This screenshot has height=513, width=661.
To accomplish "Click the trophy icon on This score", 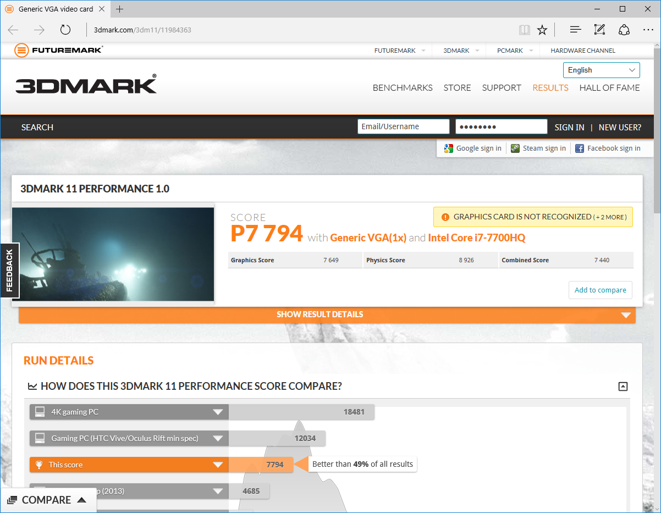I will coord(39,465).
